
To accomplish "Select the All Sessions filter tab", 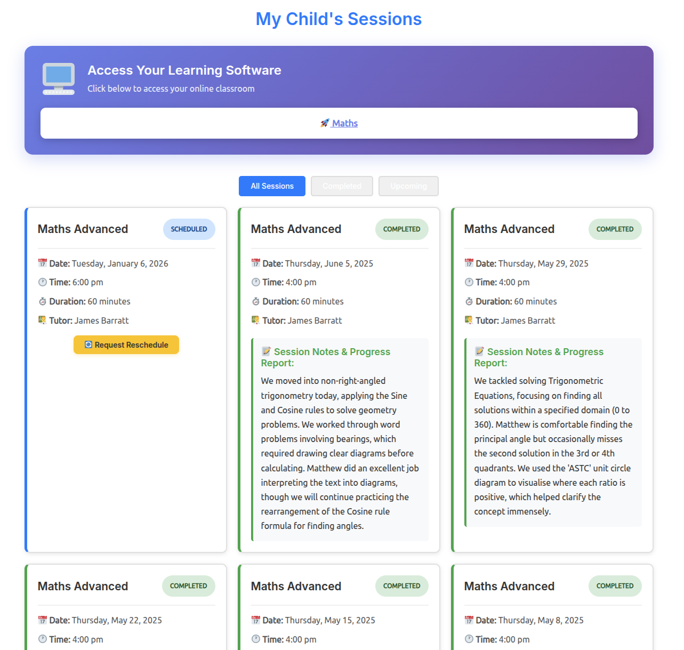I will tap(272, 186).
